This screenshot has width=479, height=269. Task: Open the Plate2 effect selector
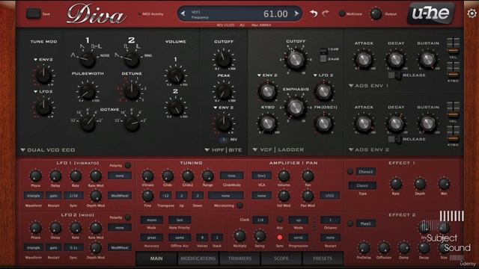(x=365, y=223)
